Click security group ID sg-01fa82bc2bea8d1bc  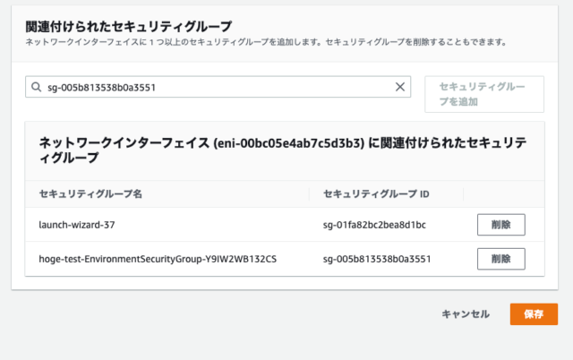(374, 225)
